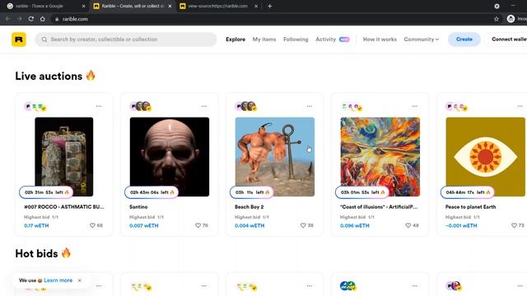527x296 pixels.
Task: Open the #007 ROCCO - ASTHMATIC title link
Action: [64, 206]
